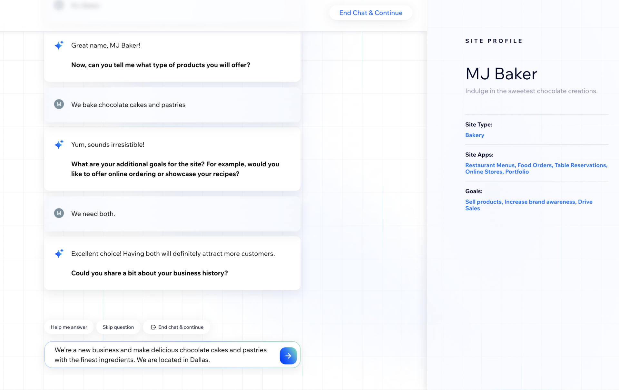The image size is (619, 390).
Task: Click the sweetest chocolate creations tagline
Action: click(531, 91)
